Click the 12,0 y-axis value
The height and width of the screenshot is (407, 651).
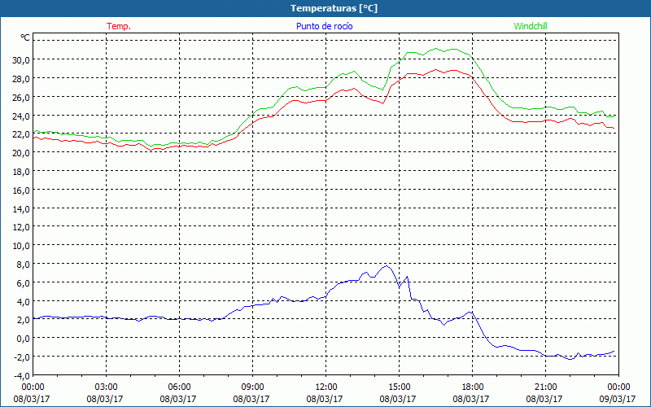(x=21, y=227)
